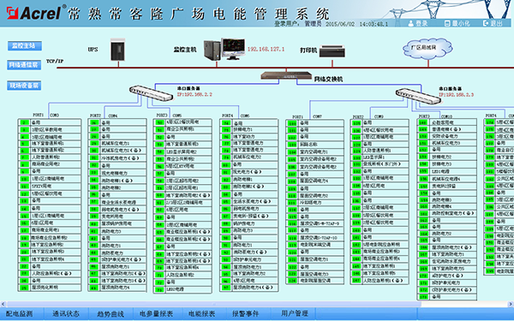Select the 监控主站 layer button

(25, 46)
